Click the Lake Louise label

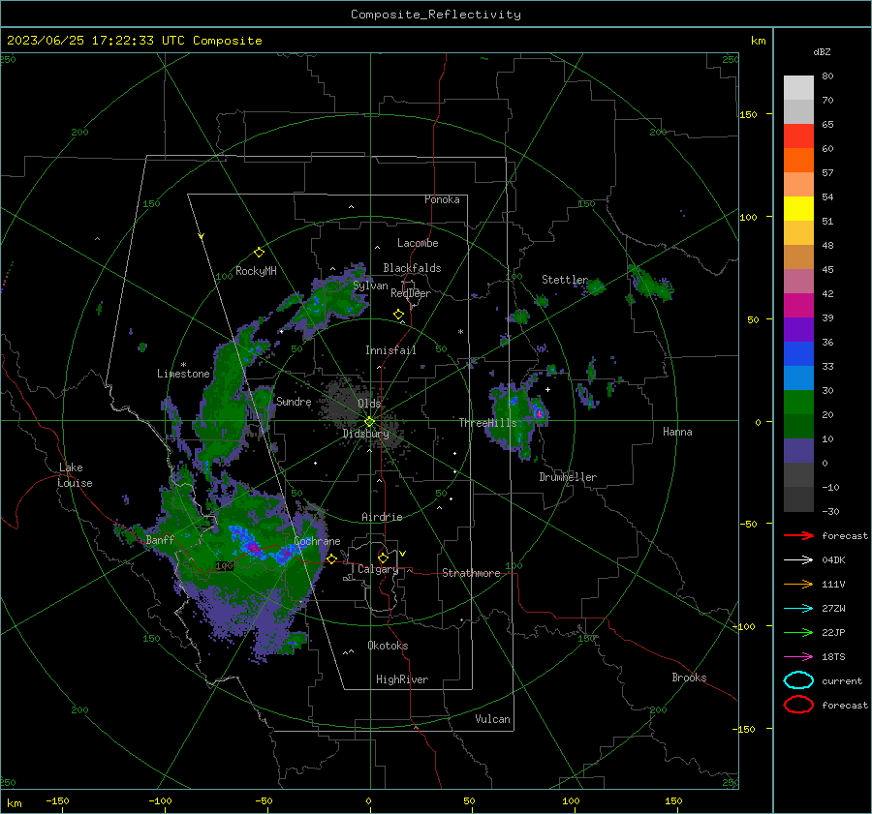pos(75,475)
